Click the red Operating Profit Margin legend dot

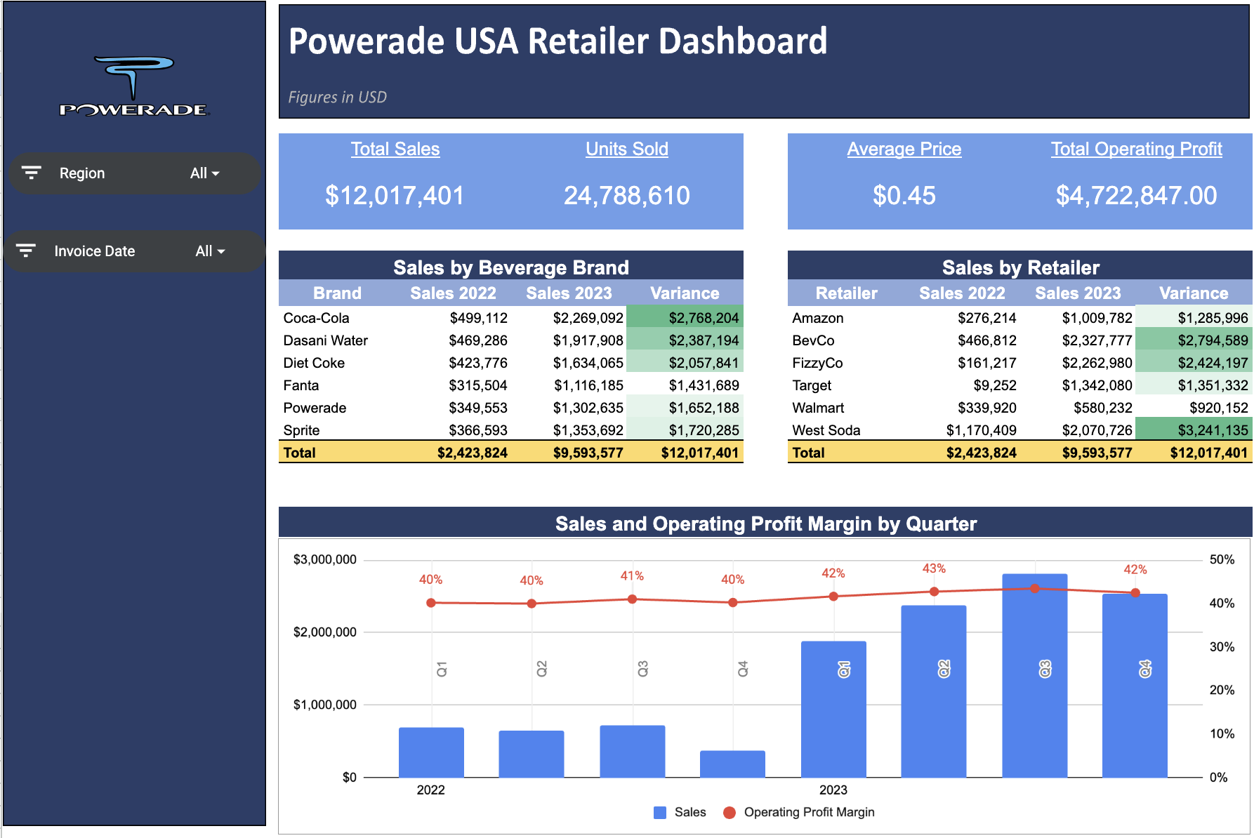729,812
